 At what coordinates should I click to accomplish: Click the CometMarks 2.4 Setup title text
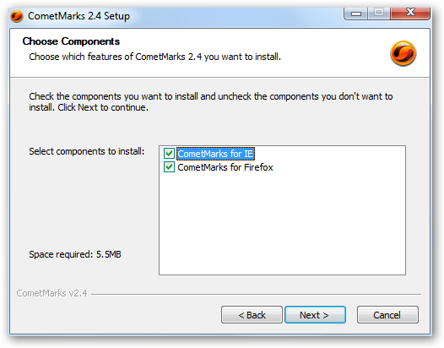point(79,16)
